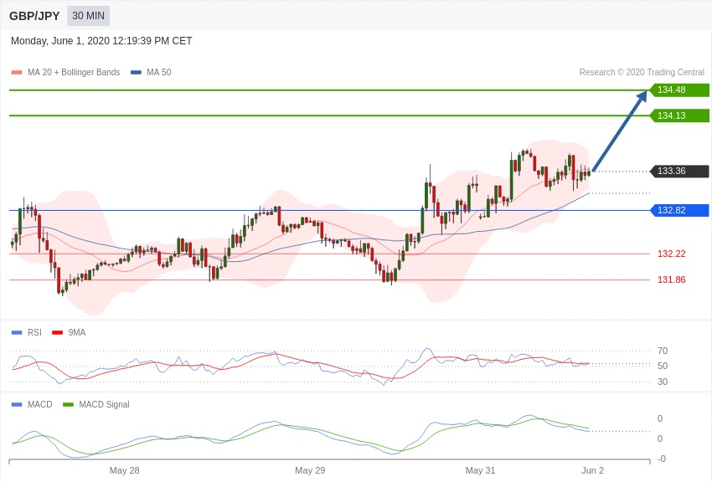Click the May 31 date axis label
The height and width of the screenshot is (482, 712).
tap(480, 470)
